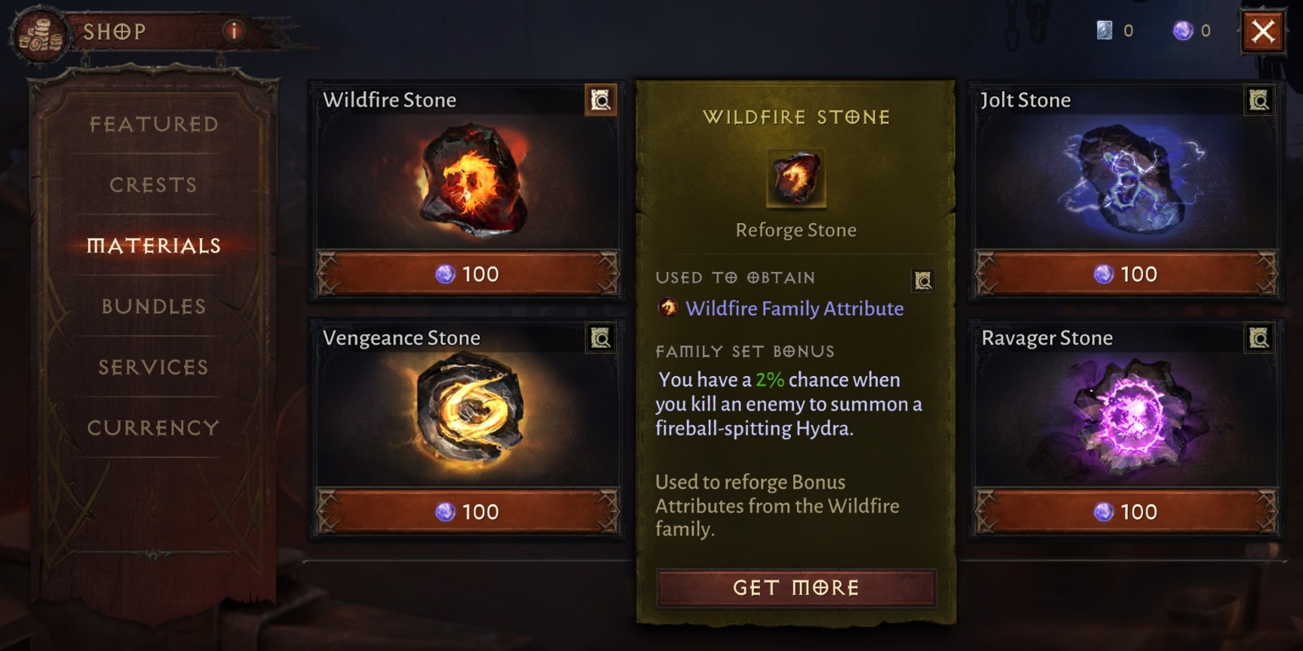The height and width of the screenshot is (651, 1303).
Task: Open Used To Obtain inspect icon
Action: pyautogui.click(x=924, y=280)
